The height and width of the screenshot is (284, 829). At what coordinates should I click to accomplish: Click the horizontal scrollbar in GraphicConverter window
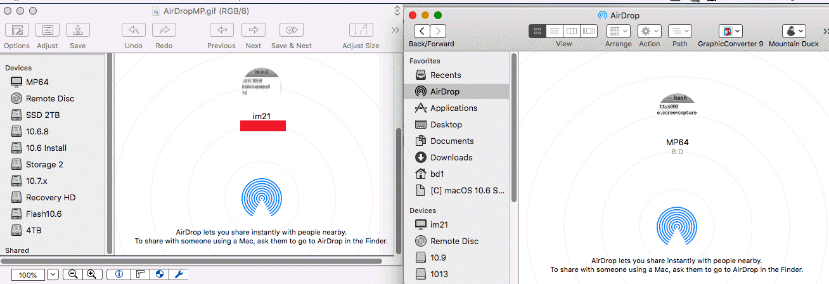(x=190, y=260)
